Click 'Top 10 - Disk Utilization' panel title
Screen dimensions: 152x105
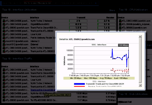coord(133,94)
